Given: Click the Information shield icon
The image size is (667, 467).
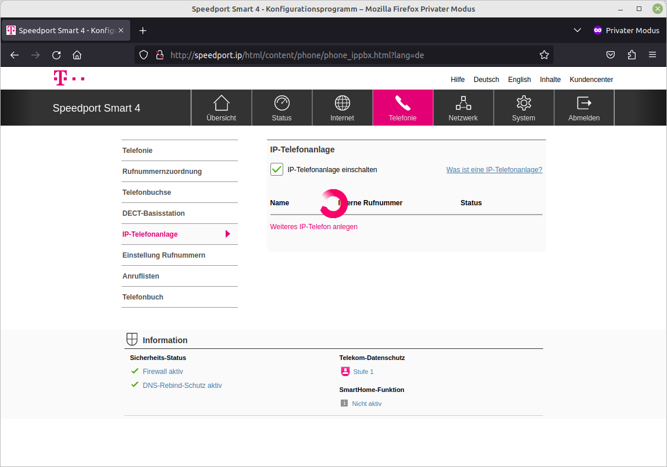Looking at the screenshot, I should (132, 340).
